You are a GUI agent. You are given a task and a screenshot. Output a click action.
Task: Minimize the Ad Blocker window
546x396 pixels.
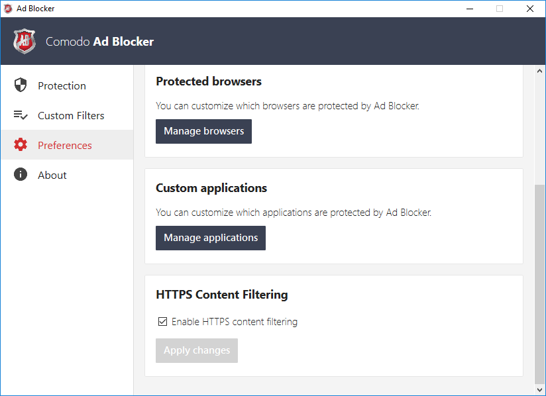point(469,9)
